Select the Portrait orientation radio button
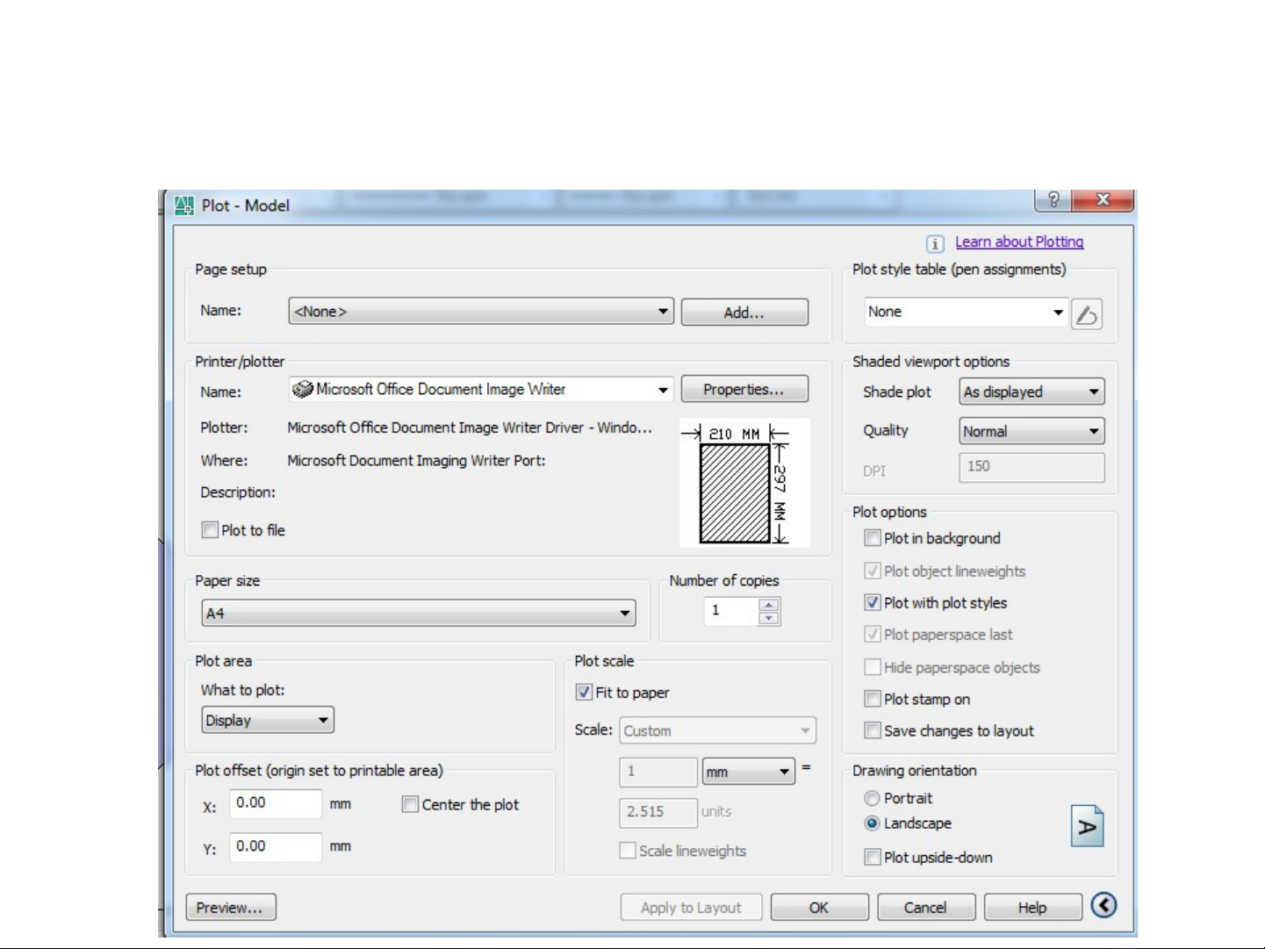The image size is (1265, 949). (x=872, y=798)
